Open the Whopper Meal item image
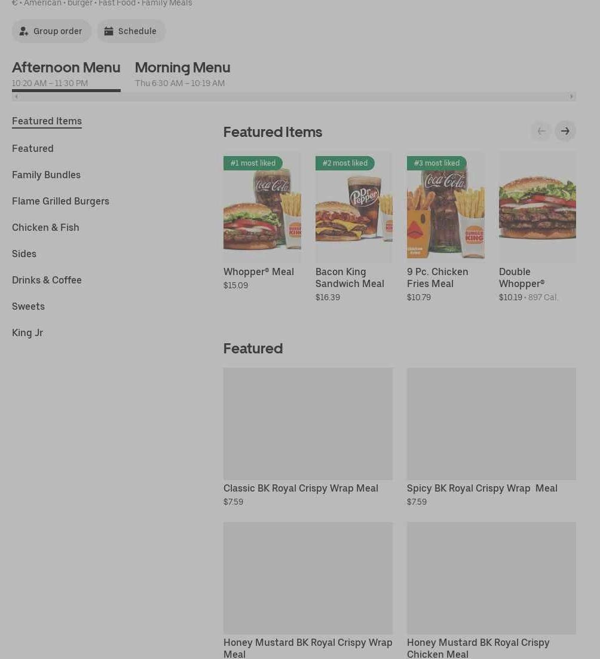This screenshot has height=659, width=600. pyautogui.click(x=262, y=207)
